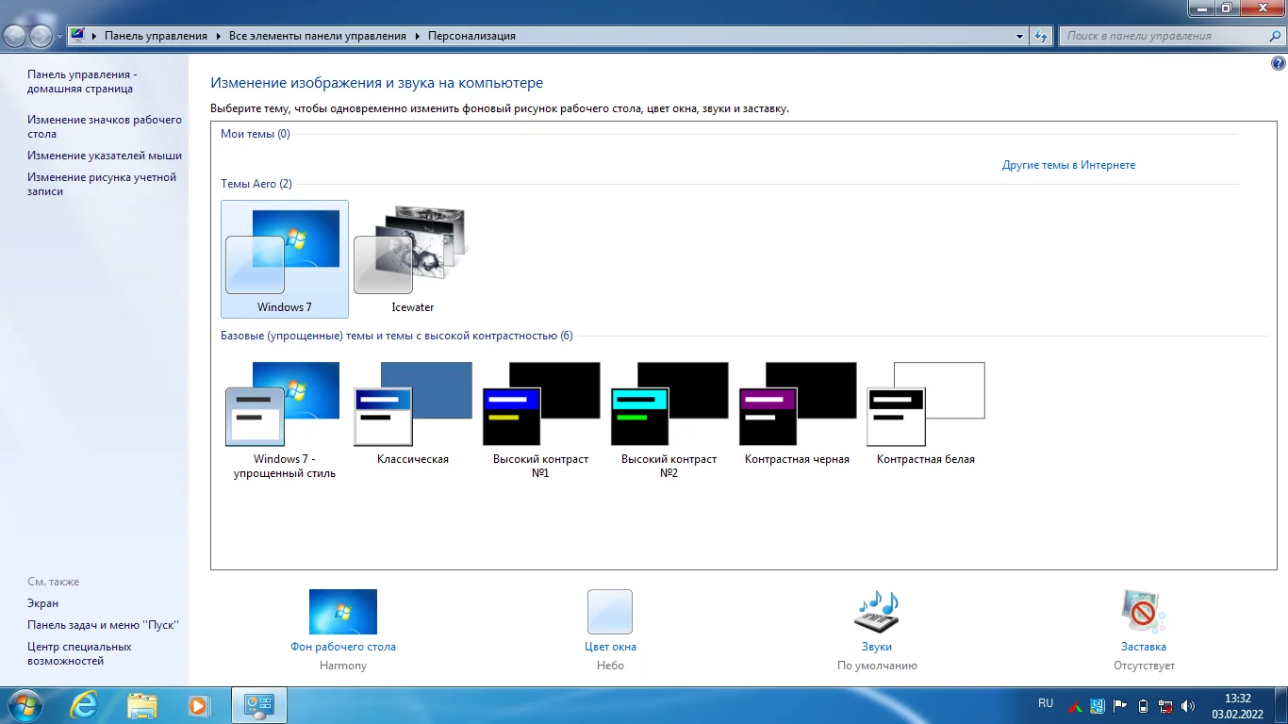Click the Панель управления breadcrumb
The width and height of the screenshot is (1288, 724).
click(x=156, y=36)
